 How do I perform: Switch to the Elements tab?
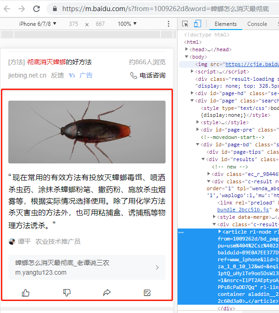tap(226, 24)
